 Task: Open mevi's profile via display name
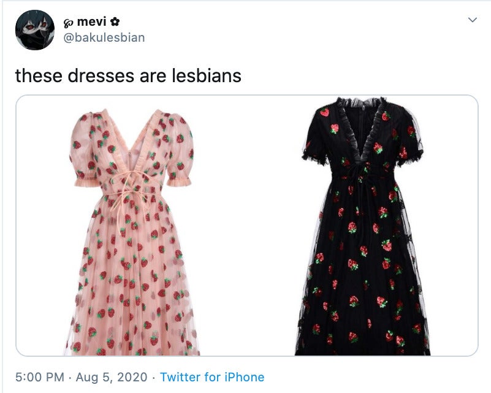click(x=91, y=21)
